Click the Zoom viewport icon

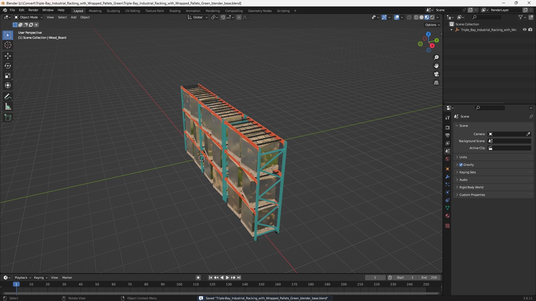pyautogui.click(x=436, y=57)
